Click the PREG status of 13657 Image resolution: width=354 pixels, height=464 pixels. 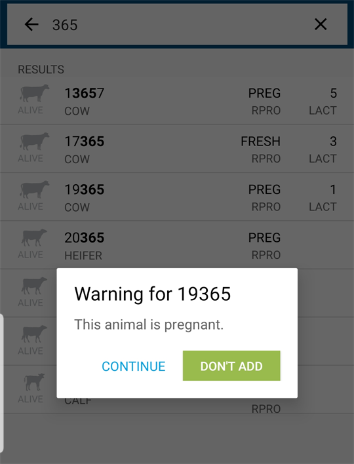click(264, 93)
